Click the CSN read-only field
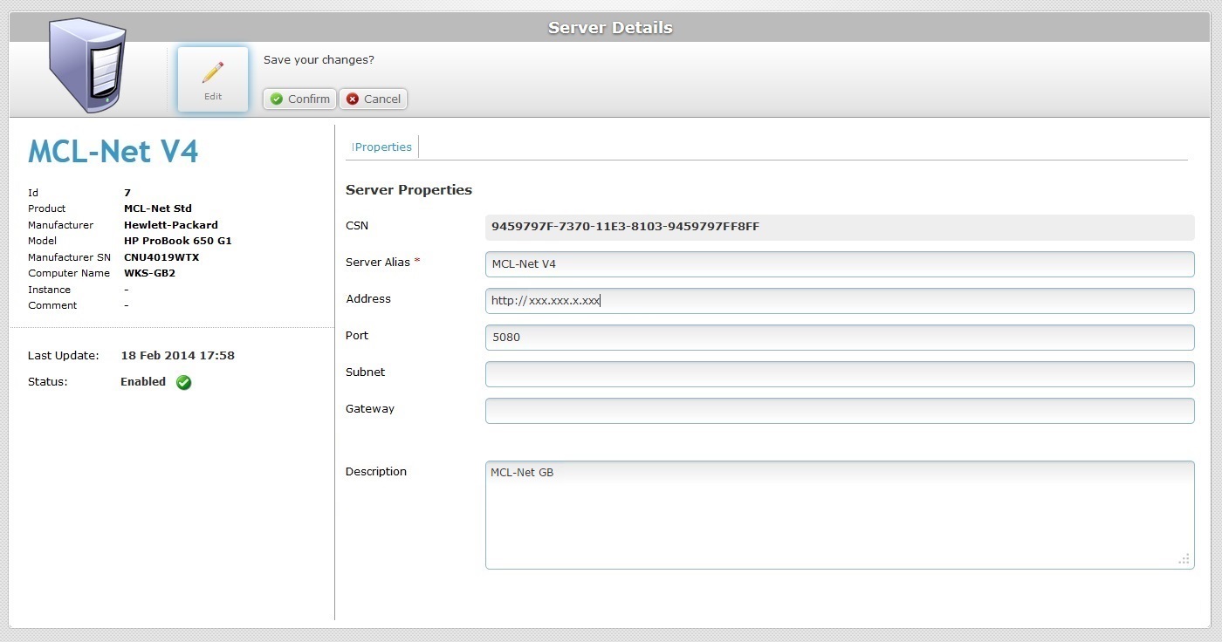Viewport: 1222px width, 642px height. pyautogui.click(x=840, y=227)
